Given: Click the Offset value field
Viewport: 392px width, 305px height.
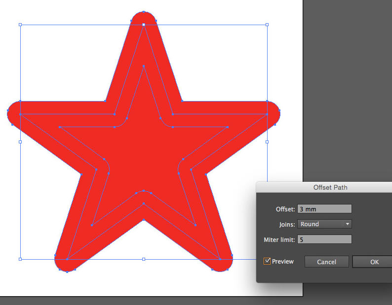Looking at the screenshot, I should pos(324,209).
